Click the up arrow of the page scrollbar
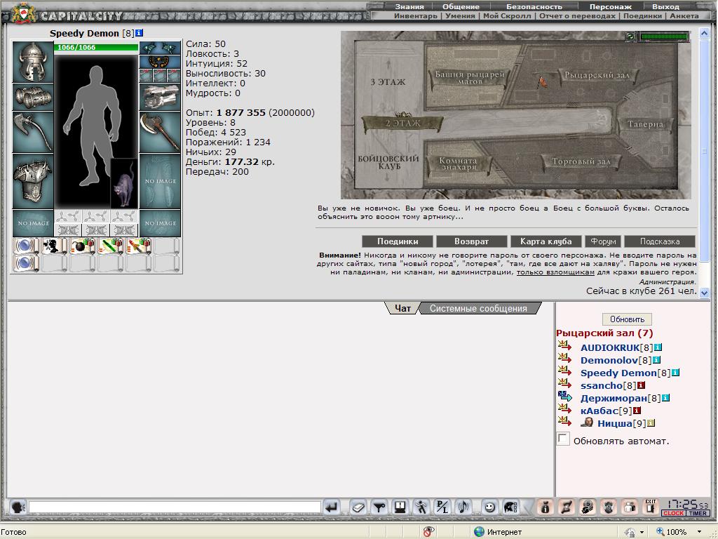This screenshot has height=539, width=718. [x=704, y=33]
